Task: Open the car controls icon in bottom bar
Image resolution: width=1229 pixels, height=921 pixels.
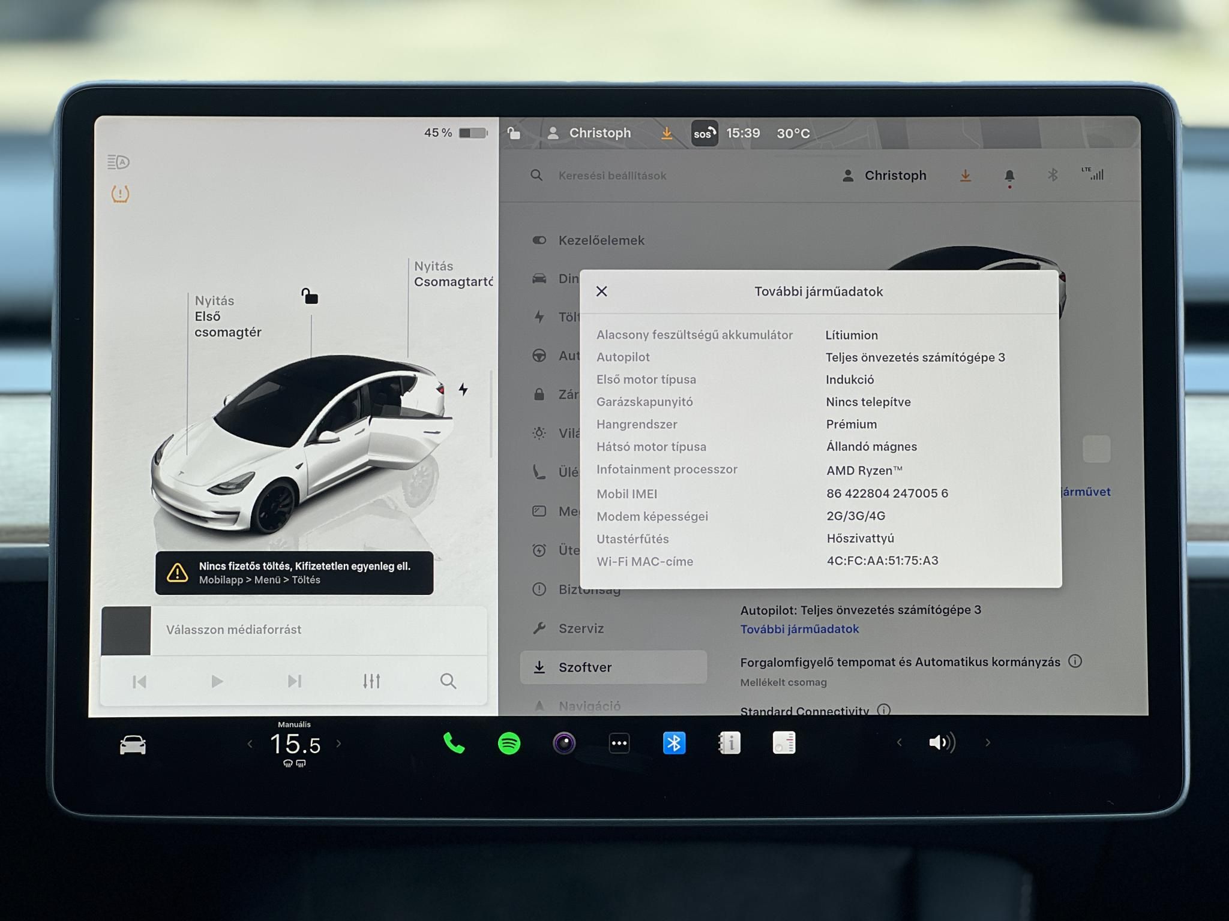Action: point(133,745)
